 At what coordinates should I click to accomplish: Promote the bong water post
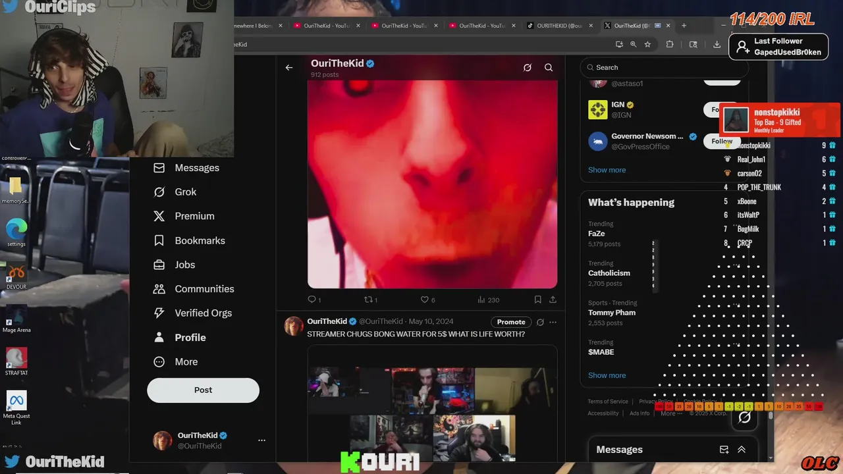(511, 322)
